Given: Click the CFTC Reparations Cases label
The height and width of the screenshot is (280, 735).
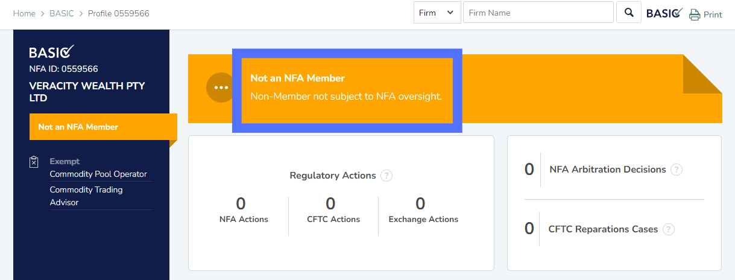Looking at the screenshot, I should pos(603,229).
